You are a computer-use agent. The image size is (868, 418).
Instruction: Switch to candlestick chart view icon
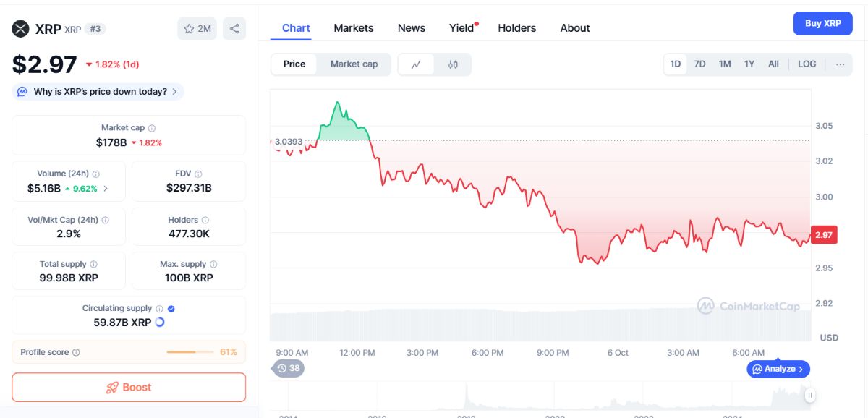(x=453, y=64)
